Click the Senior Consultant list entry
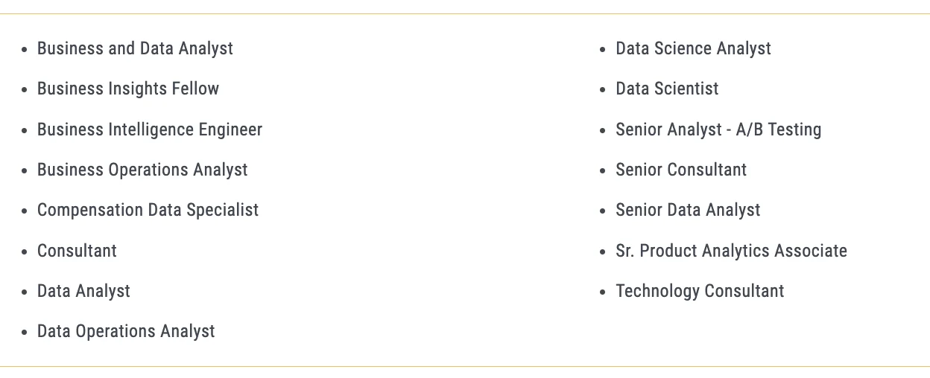The width and height of the screenshot is (930, 378). pos(681,170)
